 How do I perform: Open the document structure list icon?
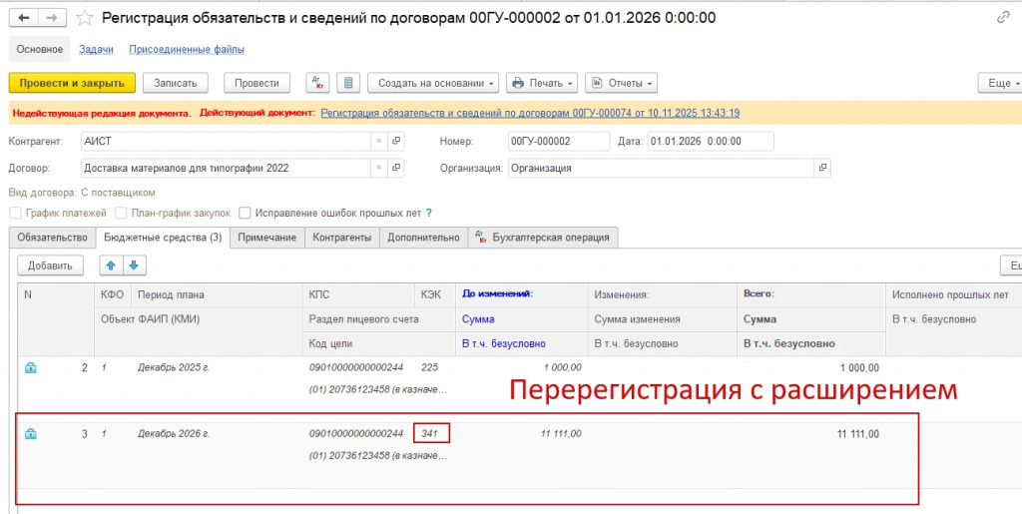348,83
